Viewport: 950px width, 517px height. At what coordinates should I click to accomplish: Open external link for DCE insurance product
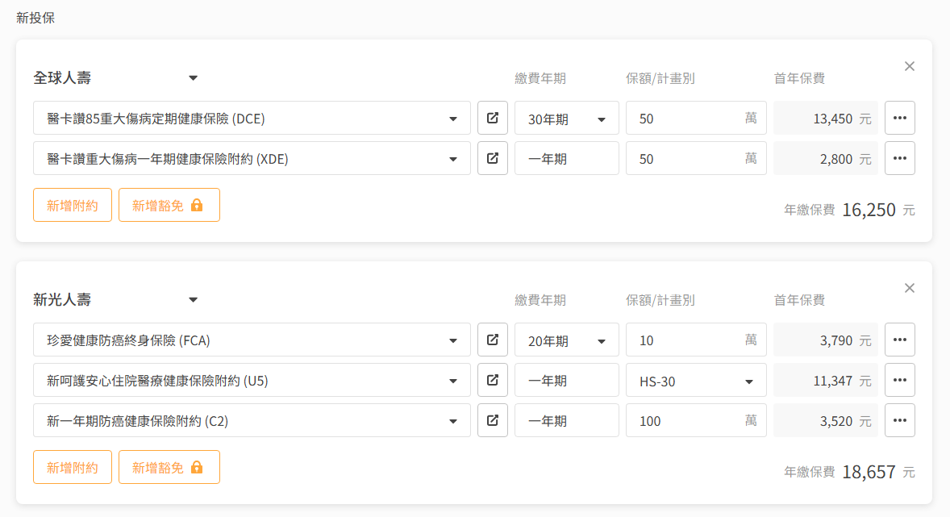click(493, 118)
